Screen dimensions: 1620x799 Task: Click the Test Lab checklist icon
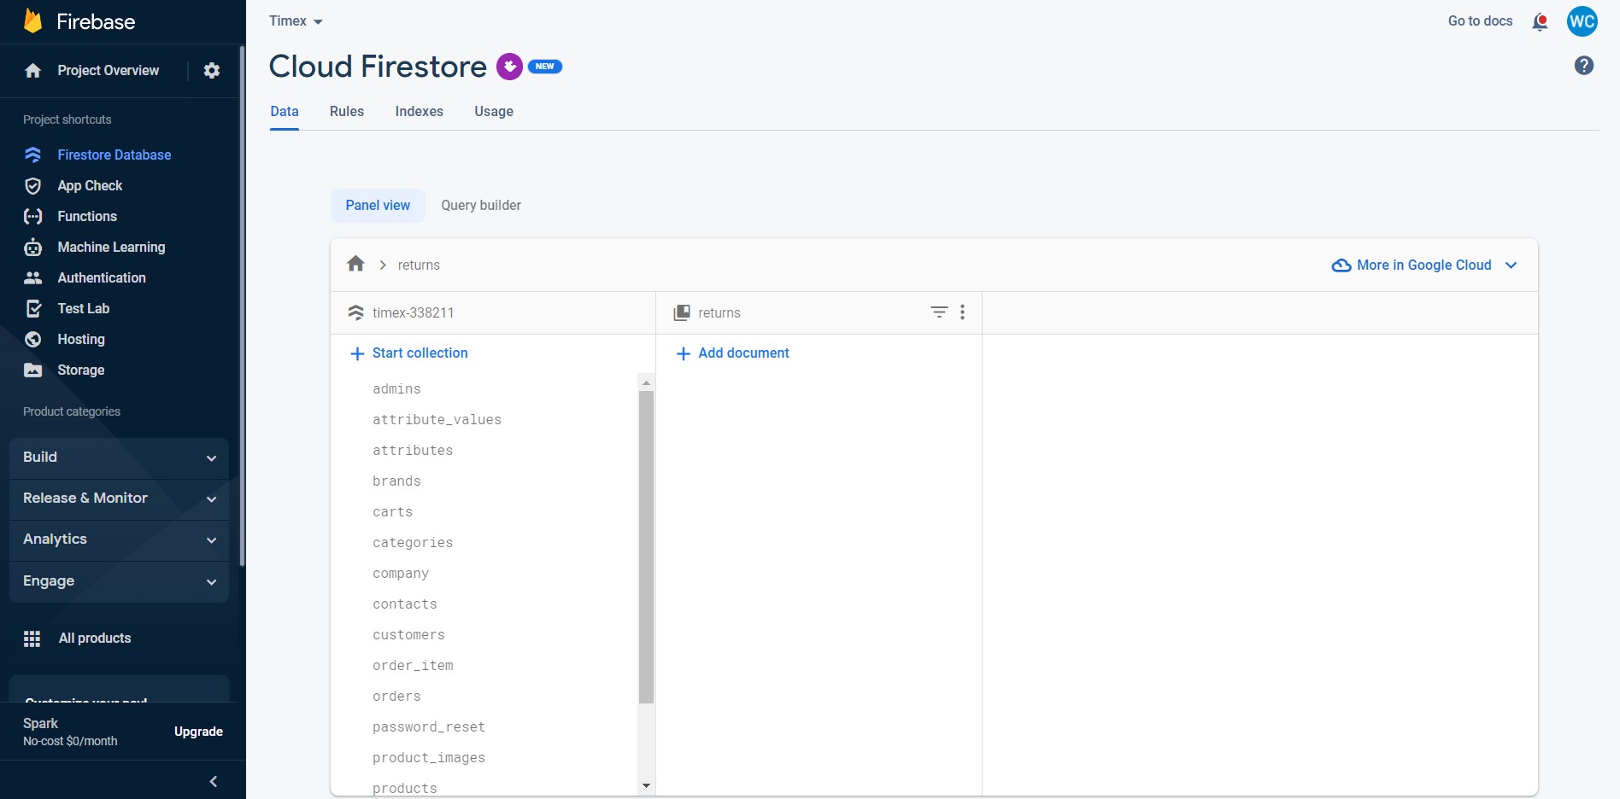pos(33,308)
